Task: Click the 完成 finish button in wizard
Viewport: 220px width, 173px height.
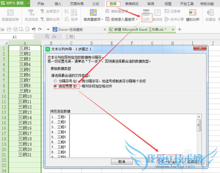Action: click(x=193, y=162)
